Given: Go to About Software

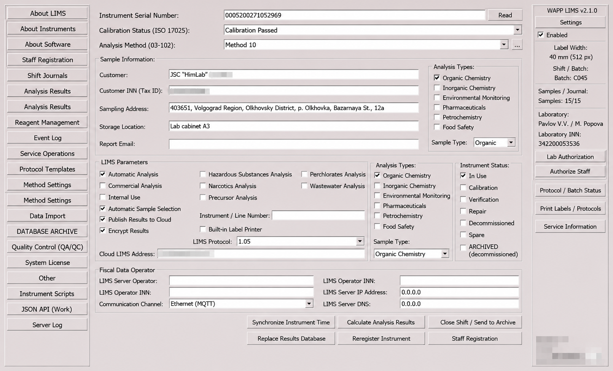Looking at the screenshot, I should pyautogui.click(x=48, y=44).
